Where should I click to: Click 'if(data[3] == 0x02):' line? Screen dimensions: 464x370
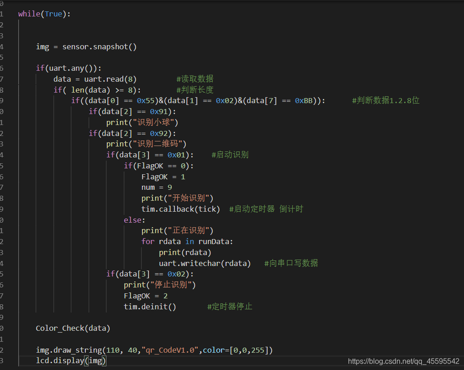tap(150, 274)
